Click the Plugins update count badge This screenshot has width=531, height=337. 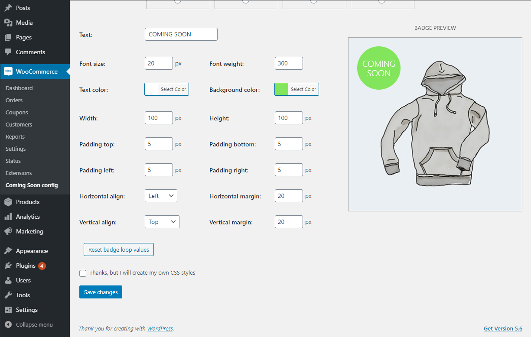tap(42, 266)
